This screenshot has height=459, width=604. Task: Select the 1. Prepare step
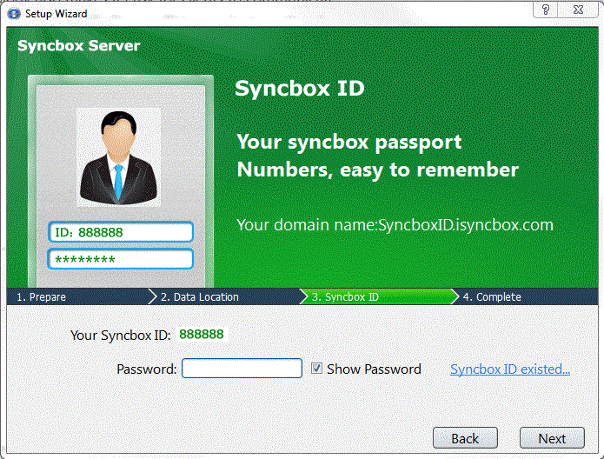coord(42,297)
